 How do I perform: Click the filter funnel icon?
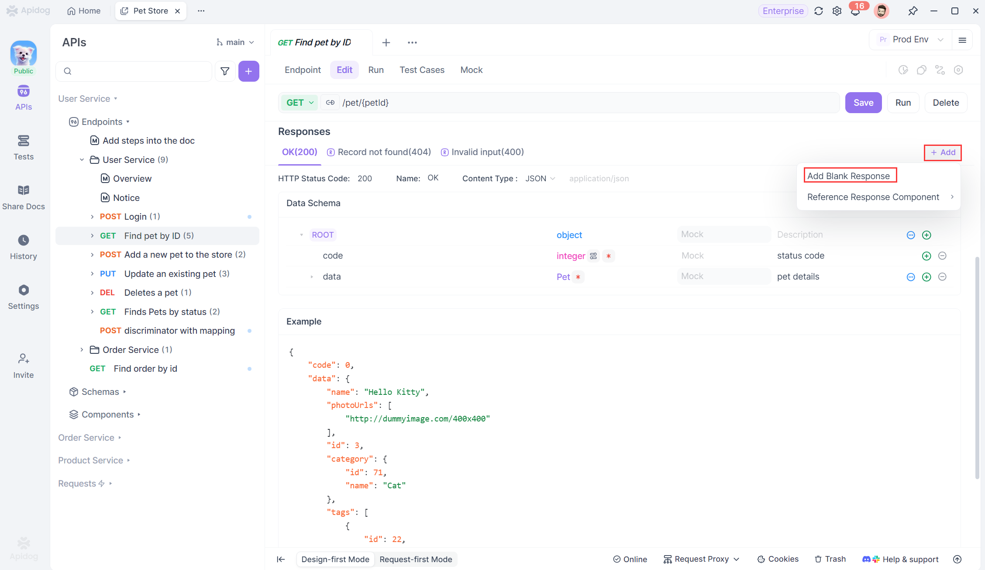pos(225,71)
